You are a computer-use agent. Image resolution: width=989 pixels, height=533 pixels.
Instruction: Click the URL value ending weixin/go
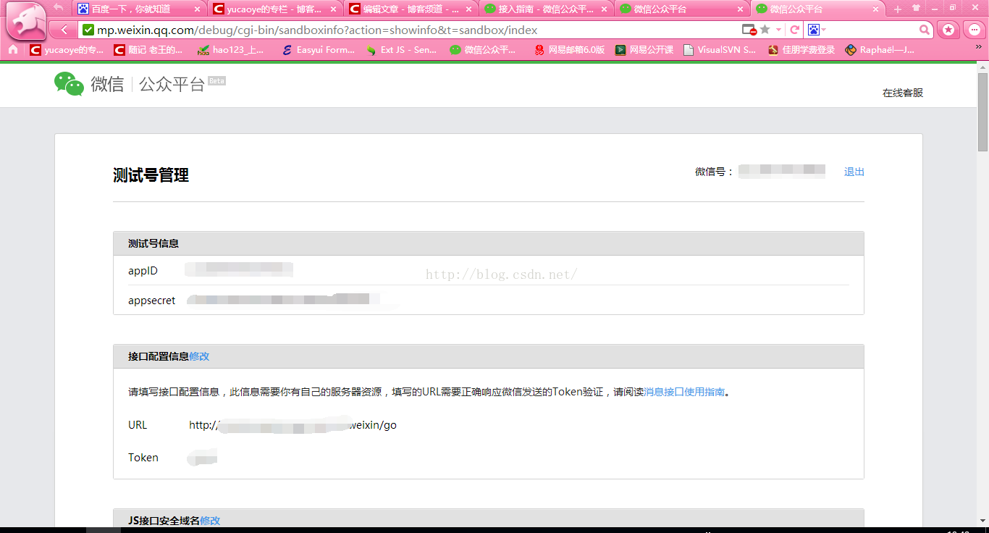click(x=293, y=425)
